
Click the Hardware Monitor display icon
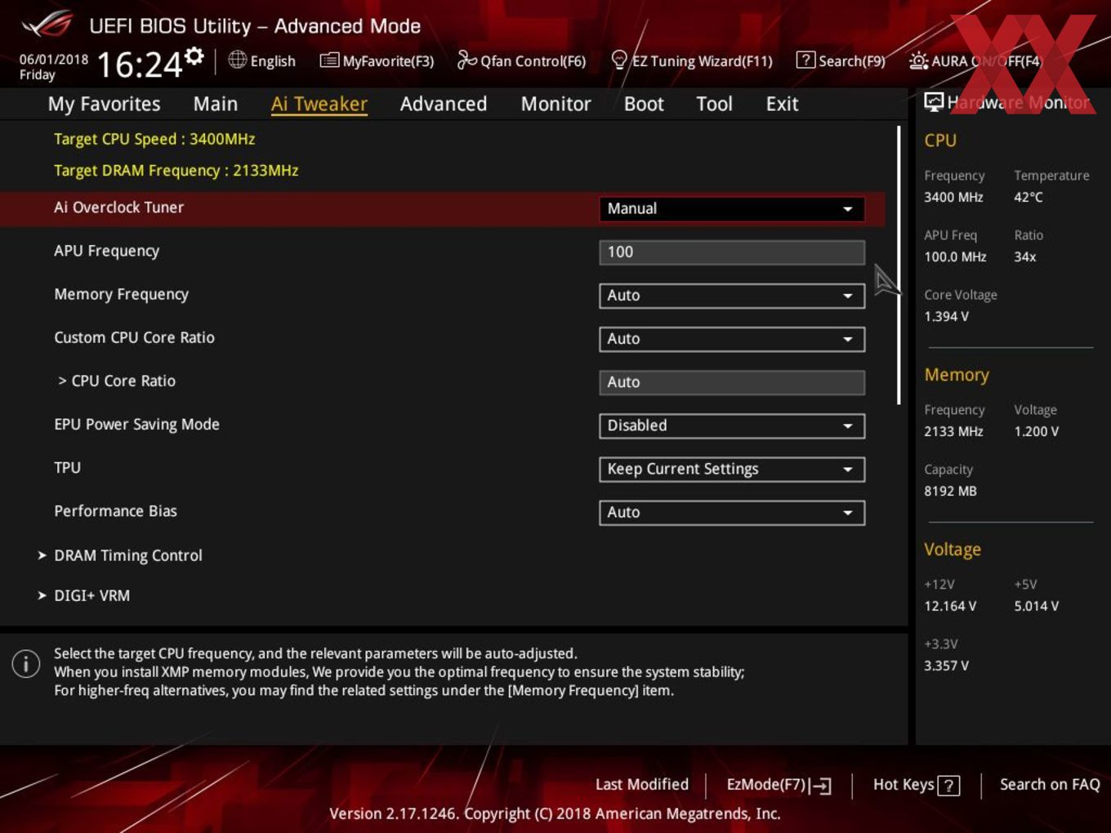click(933, 101)
